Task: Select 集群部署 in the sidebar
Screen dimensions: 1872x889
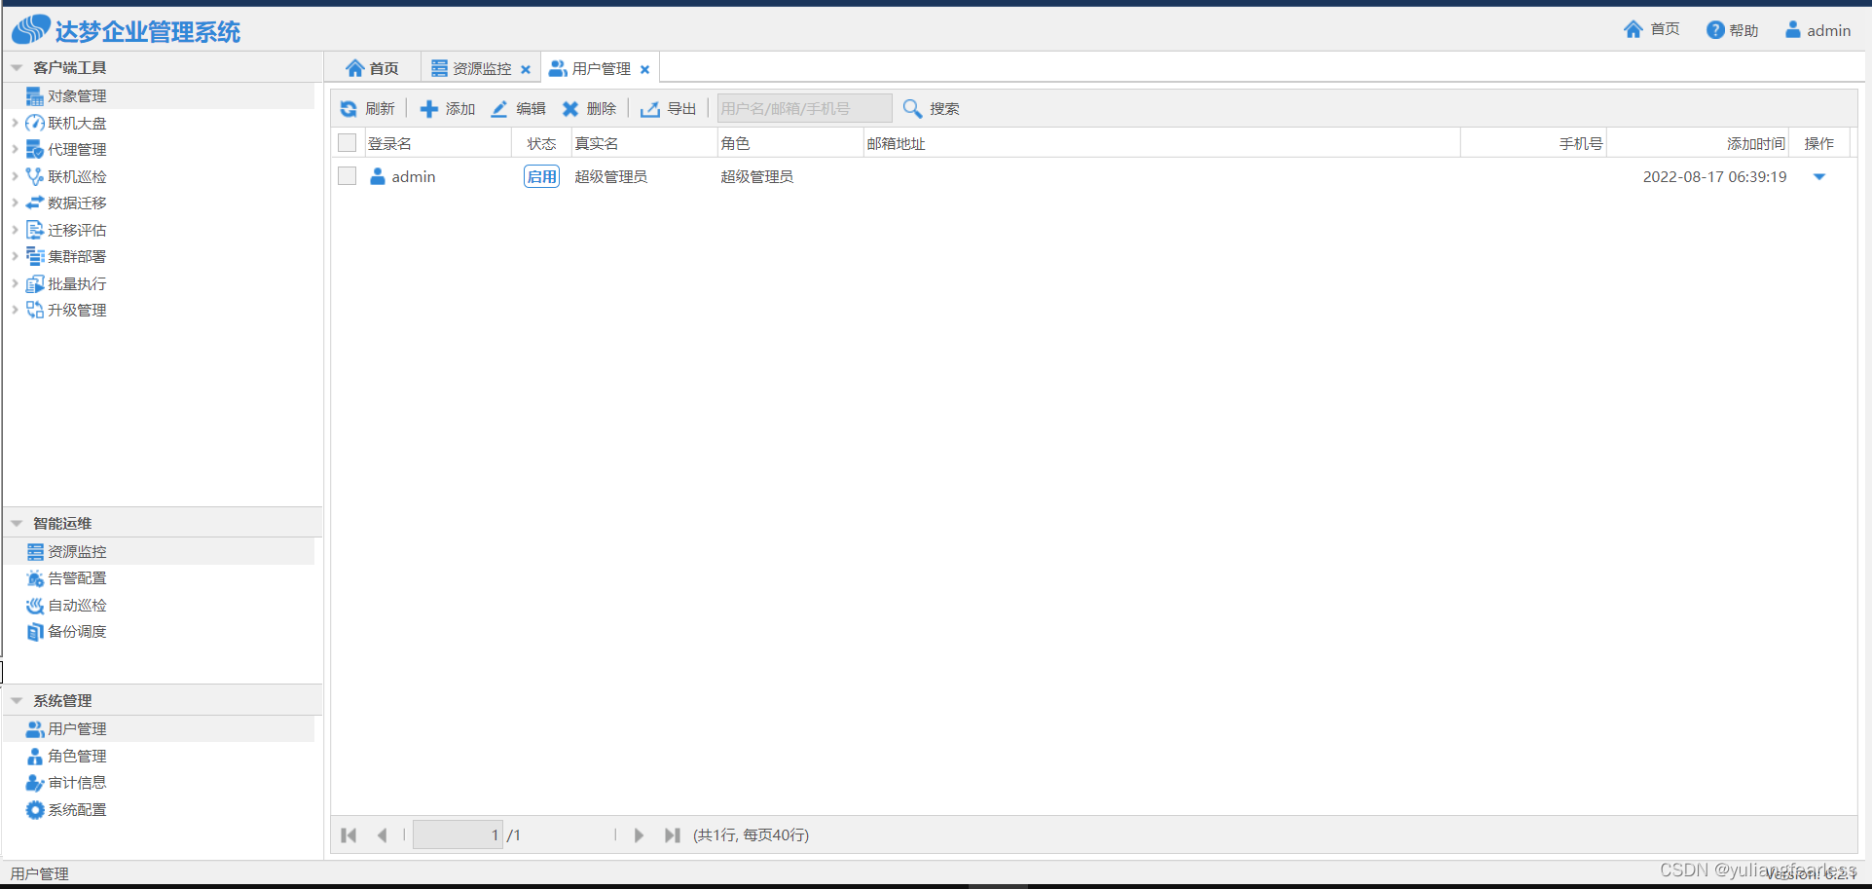Action: tap(77, 256)
